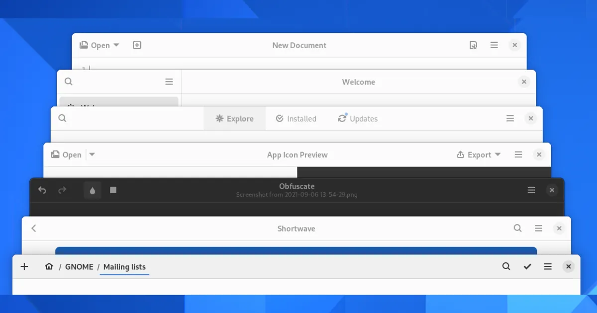
Task: Switch to the Installed tab
Action: point(296,119)
